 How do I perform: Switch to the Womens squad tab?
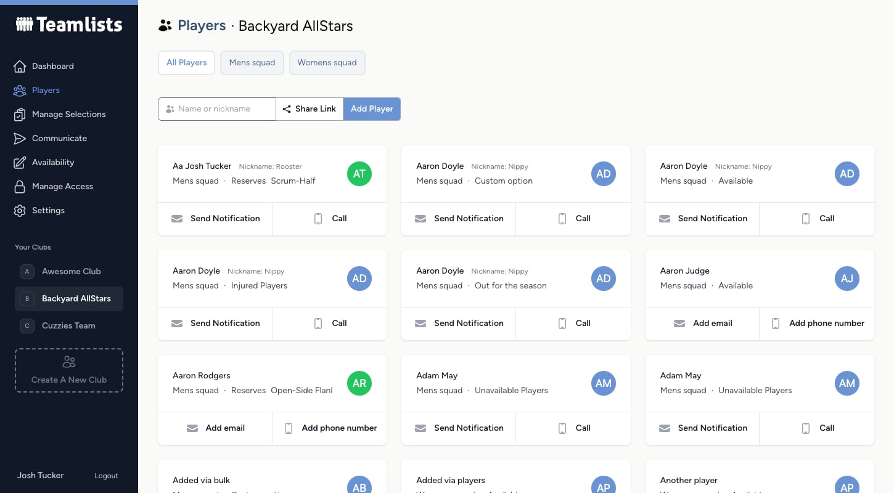[327, 62]
